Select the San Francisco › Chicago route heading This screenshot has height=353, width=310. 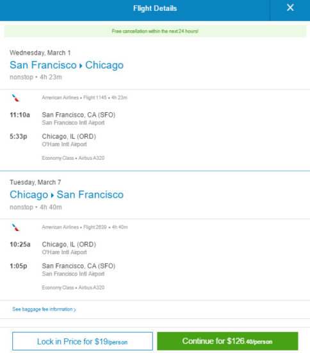coord(67,65)
